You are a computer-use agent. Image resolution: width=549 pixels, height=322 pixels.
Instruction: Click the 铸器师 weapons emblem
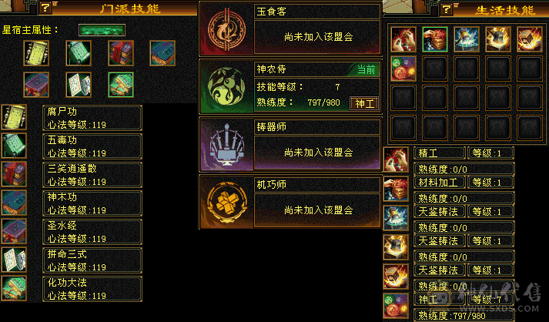pyautogui.click(x=226, y=145)
